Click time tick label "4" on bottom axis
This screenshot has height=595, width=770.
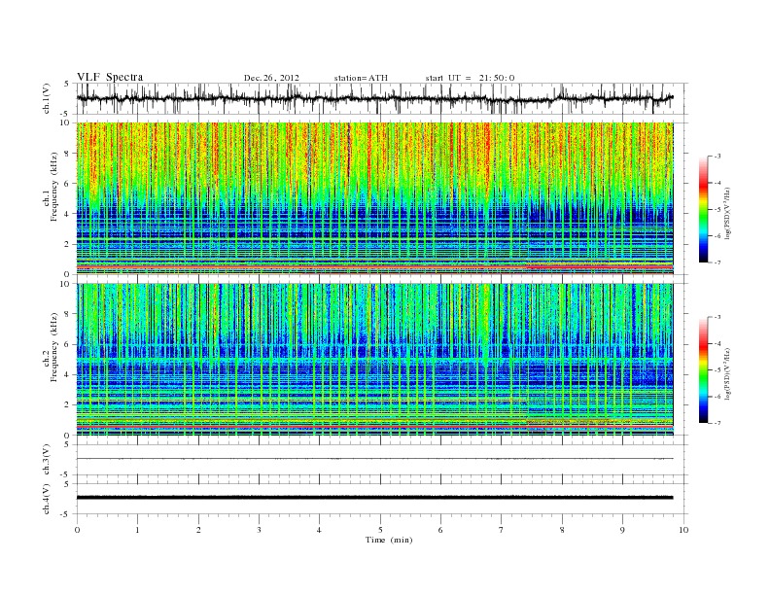pos(319,530)
